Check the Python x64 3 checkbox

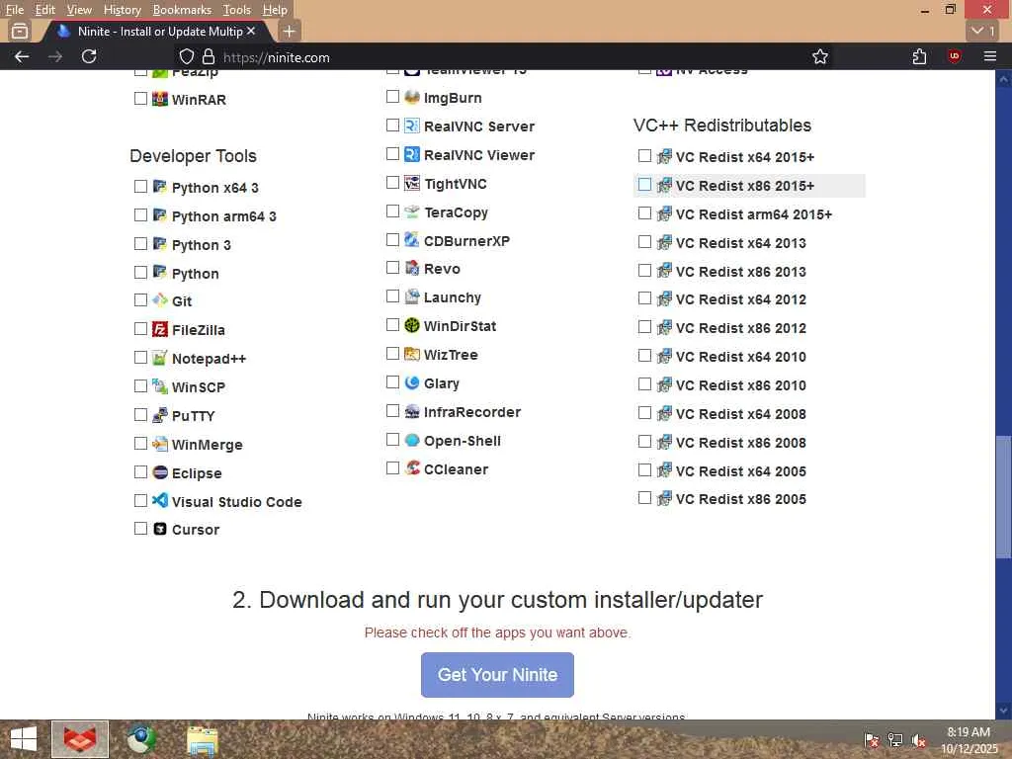140,187
